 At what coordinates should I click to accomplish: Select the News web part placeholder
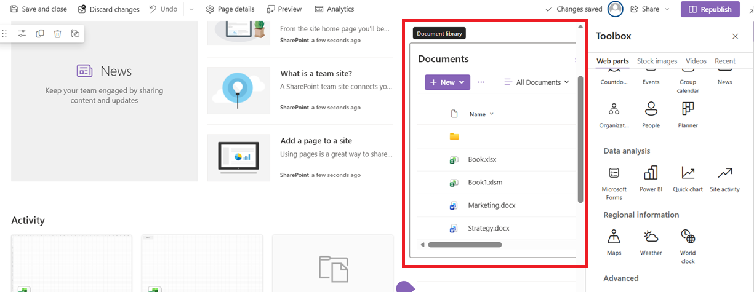[104, 101]
